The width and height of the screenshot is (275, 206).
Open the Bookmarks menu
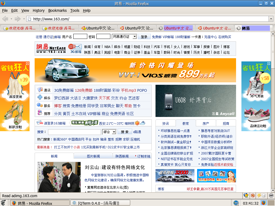click(57, 10)
